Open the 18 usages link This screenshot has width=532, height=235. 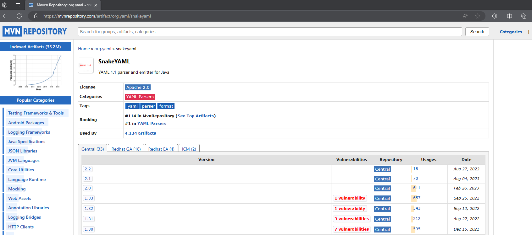tap(416, 169)
